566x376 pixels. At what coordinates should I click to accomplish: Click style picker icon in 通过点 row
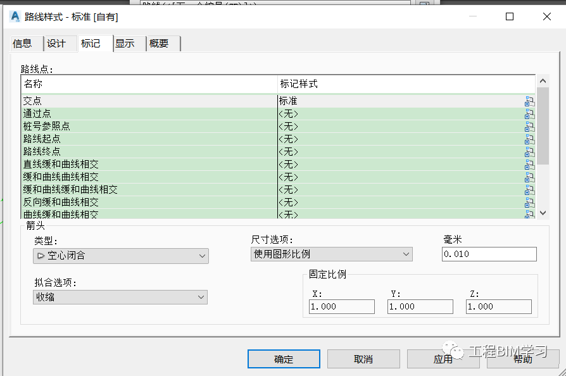coord(529,114)
